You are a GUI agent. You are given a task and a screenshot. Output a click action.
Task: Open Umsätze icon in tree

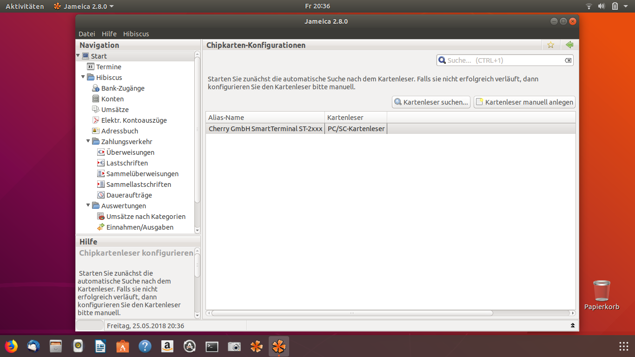pos(96,109)
